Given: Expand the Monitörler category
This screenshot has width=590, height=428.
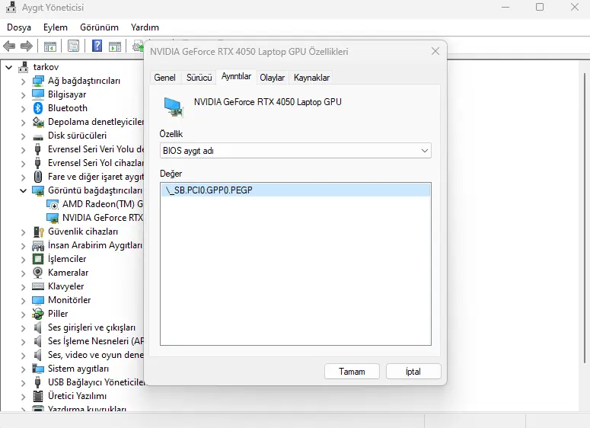Looking at the screenshot, I should tap(24, 300).
